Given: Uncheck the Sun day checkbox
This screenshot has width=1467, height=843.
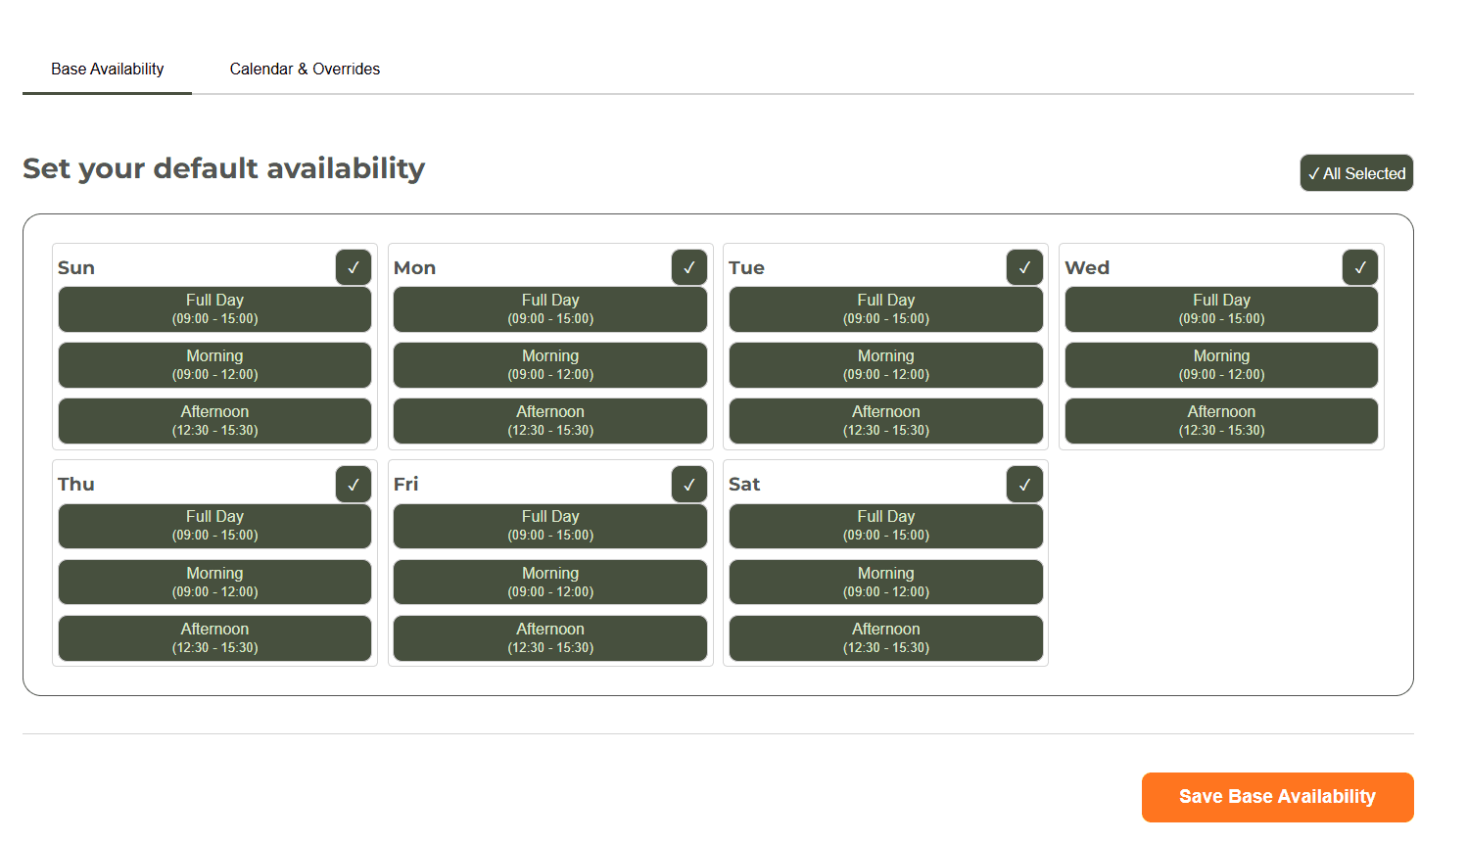Looking at the screenshot, I should click(354, 267).
